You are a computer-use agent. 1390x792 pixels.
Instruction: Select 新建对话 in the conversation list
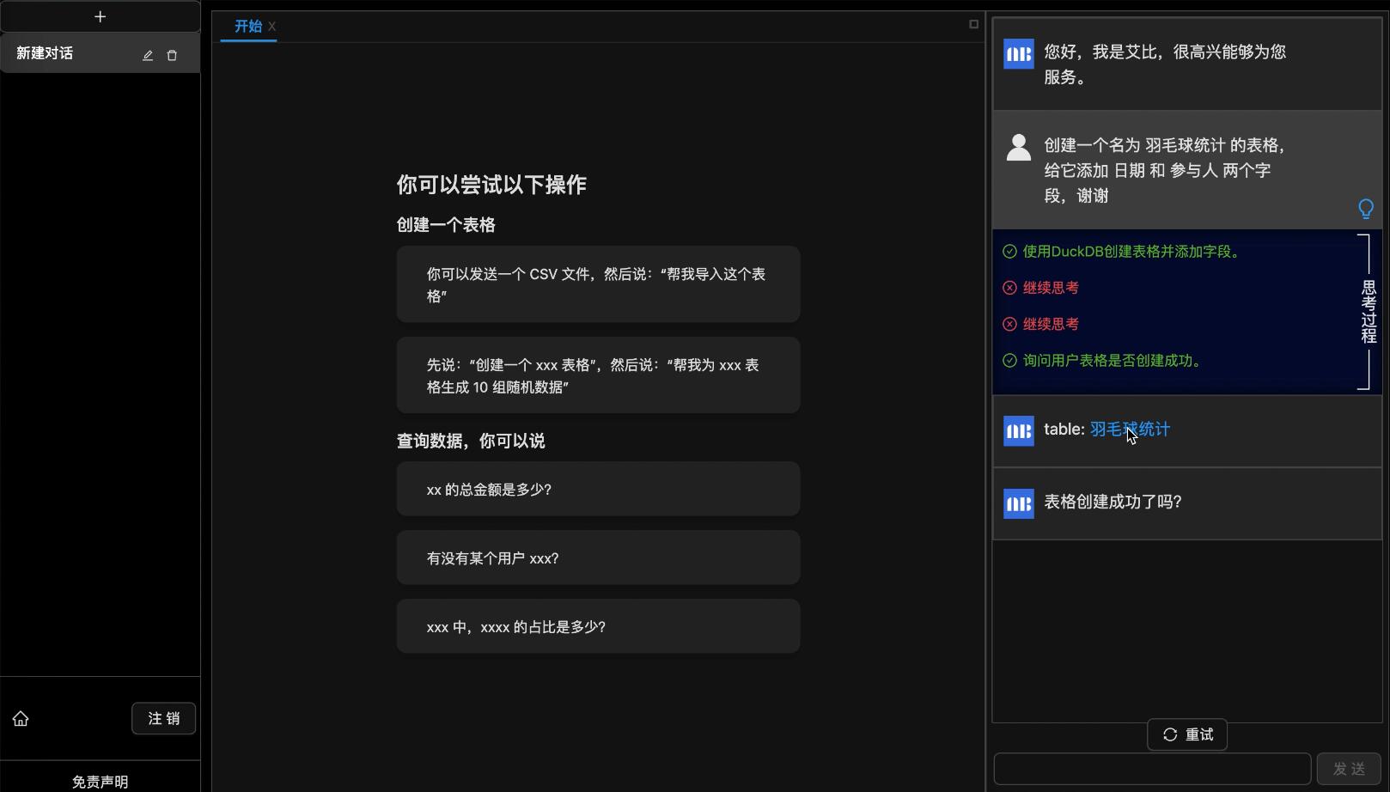[45, 53]
